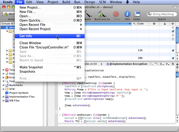The width and height of the screenshot is (179, 132).
Task: Click the file list scroll down arrow
Action: click(177, 59)
